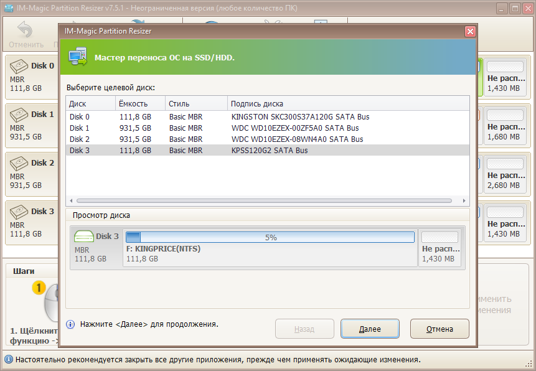Click the Подпись диска column header
This screenshot has width=536, height=371.
[349, 103]
